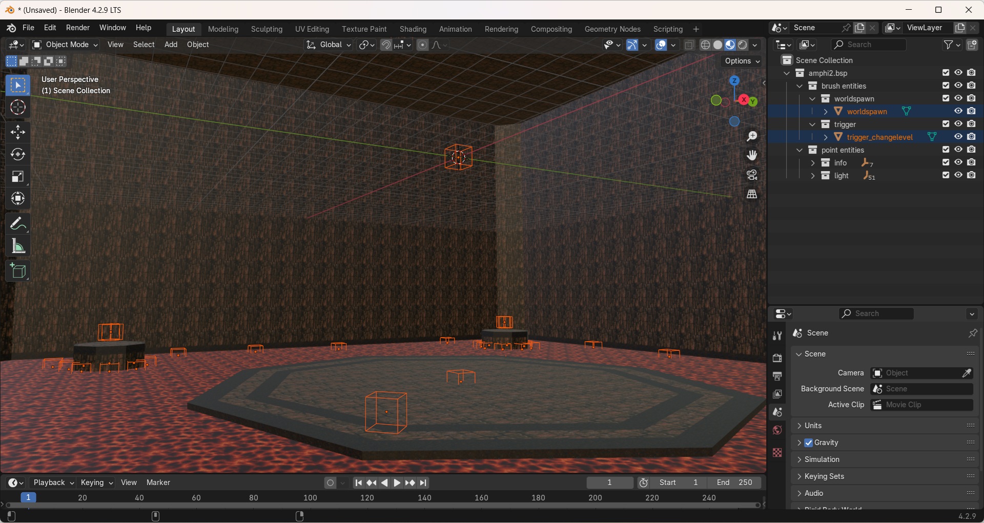Select the Annotate tool
984x523 pixels.
[x=18, y=224]
